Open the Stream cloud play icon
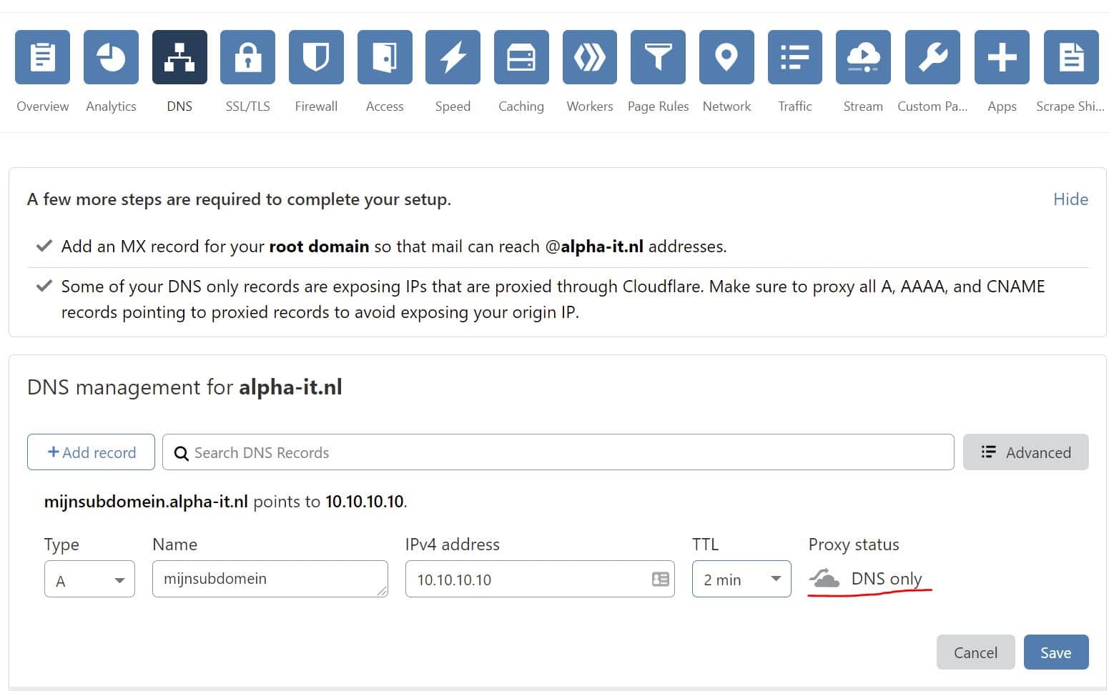 (863, 57)
